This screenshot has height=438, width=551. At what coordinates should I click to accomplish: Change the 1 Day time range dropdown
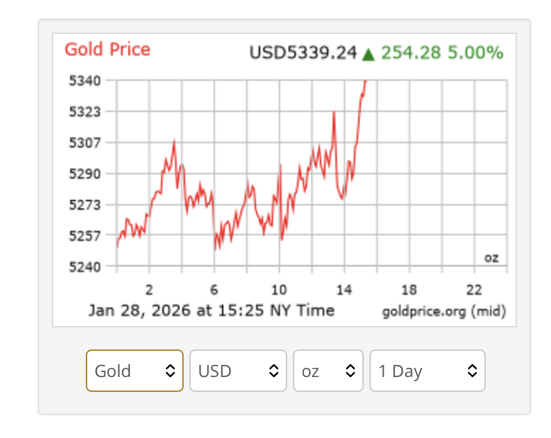(x=427, y=371)
